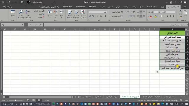Open the notification center icon
The height and width of the screenshot is (106, 189).
(x=4, y=104)
